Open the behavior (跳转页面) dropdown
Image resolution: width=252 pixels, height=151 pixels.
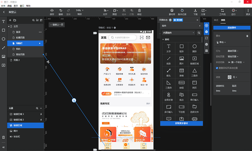pyautogui.click(x=233, y=51)
